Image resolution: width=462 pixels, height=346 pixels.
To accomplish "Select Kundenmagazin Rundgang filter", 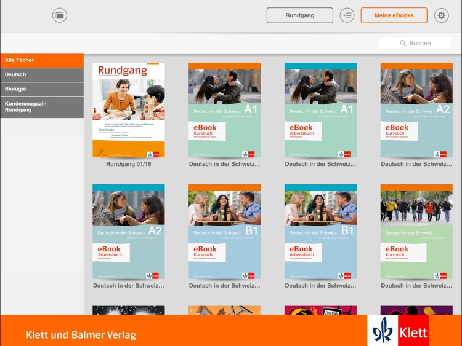I will tap(42, 108).
